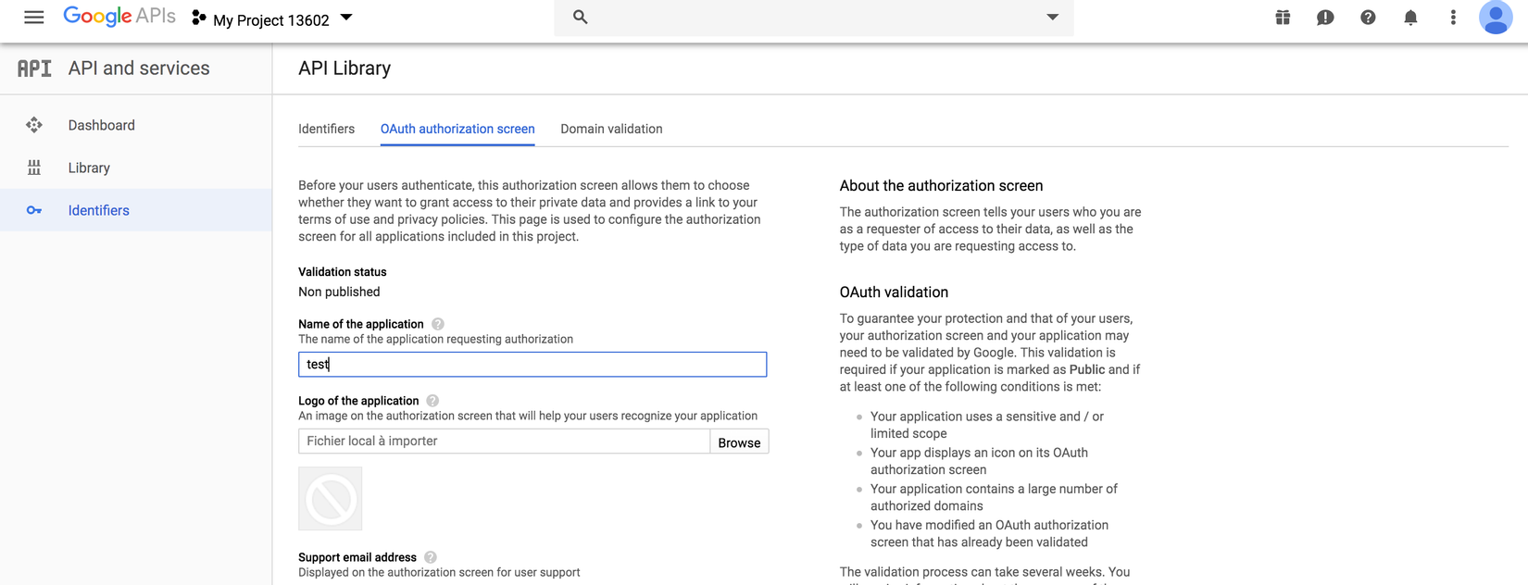Viewport: 1528px width, 585px height.
Task: Click help icon beside Logo of the application
Action: pyautogui.click(x=432, y=401)
